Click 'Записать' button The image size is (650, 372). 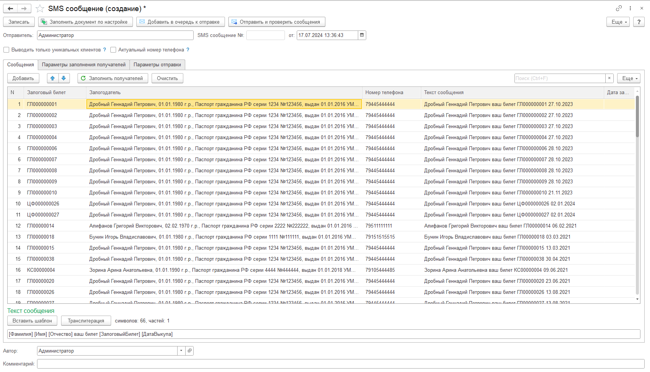[x=19, y=22]
